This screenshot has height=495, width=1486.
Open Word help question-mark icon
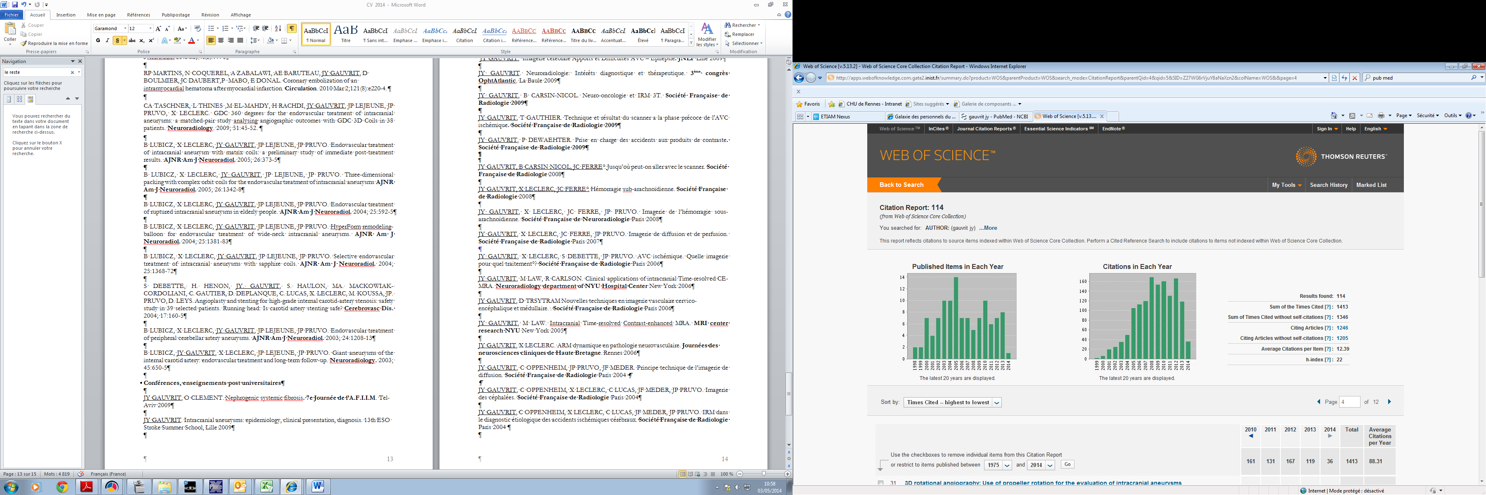pyautogui.click(x=788, y=14)
